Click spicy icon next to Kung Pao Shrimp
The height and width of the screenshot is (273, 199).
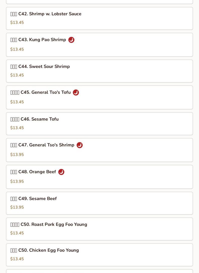71,40
